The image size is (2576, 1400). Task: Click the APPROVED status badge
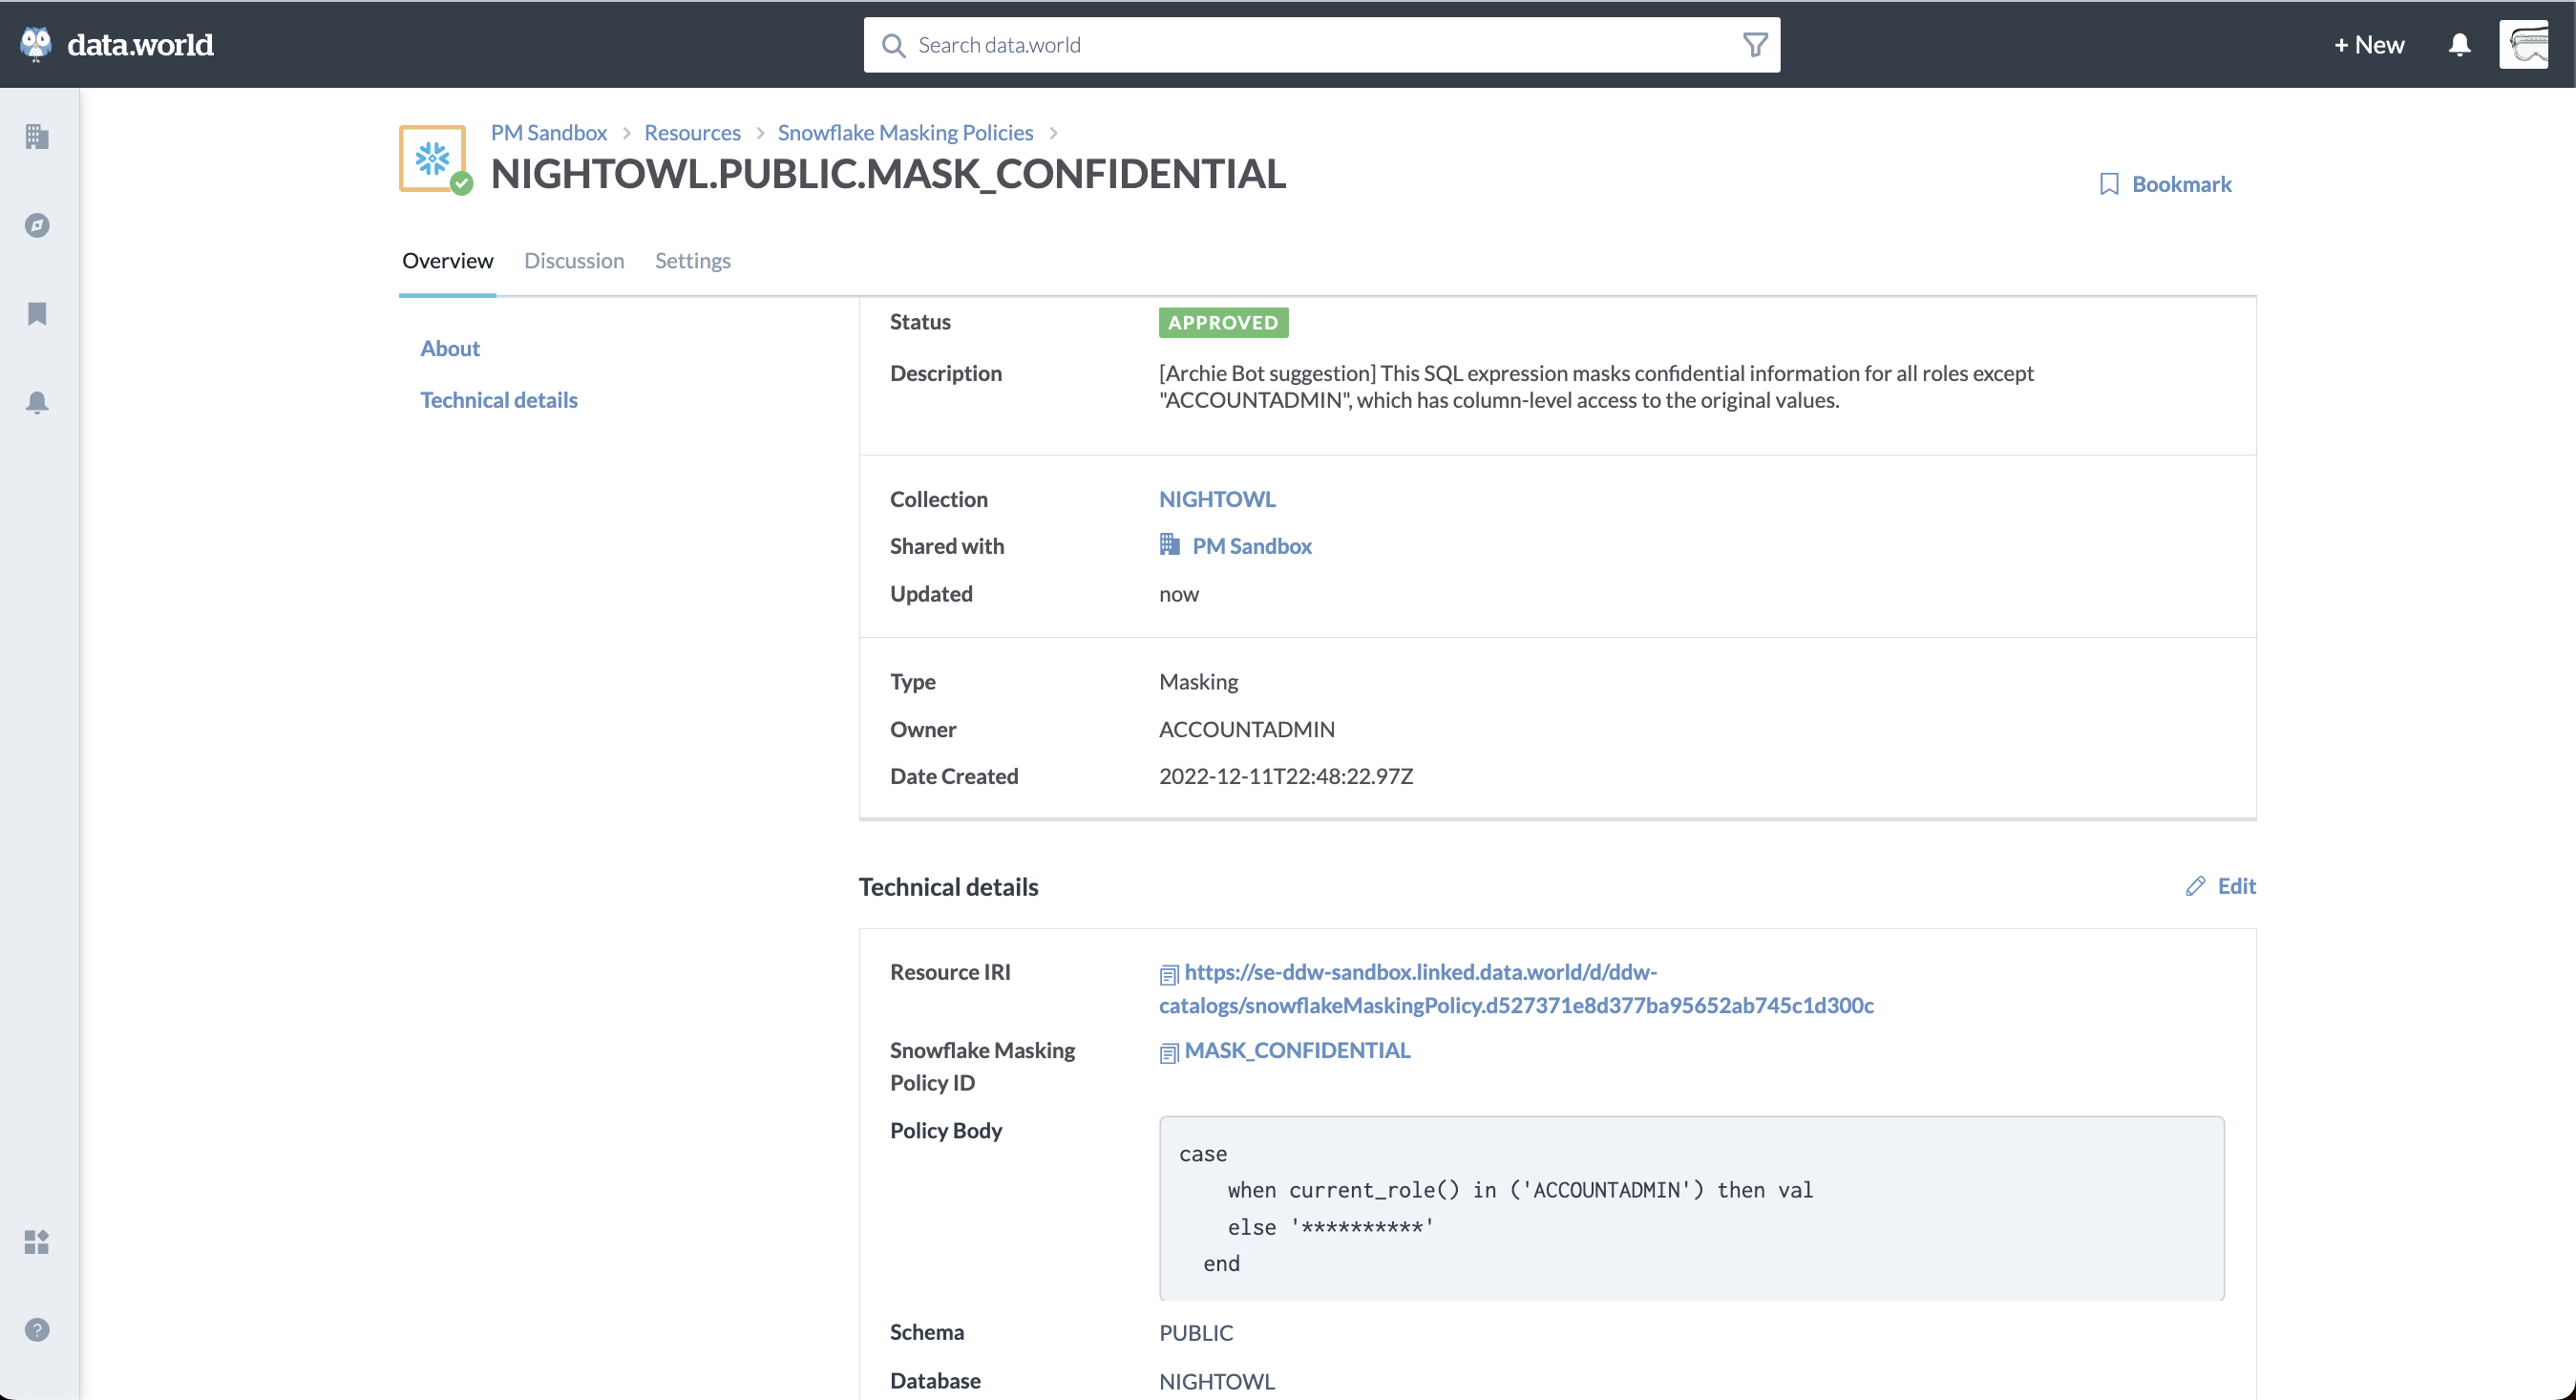1223,322
